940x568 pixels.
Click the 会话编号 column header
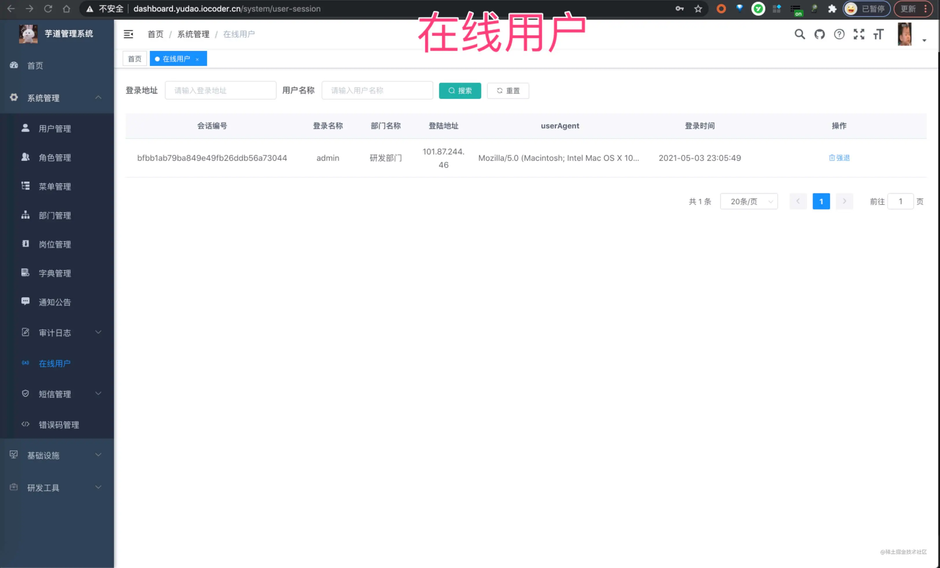(x=212, y=126)
